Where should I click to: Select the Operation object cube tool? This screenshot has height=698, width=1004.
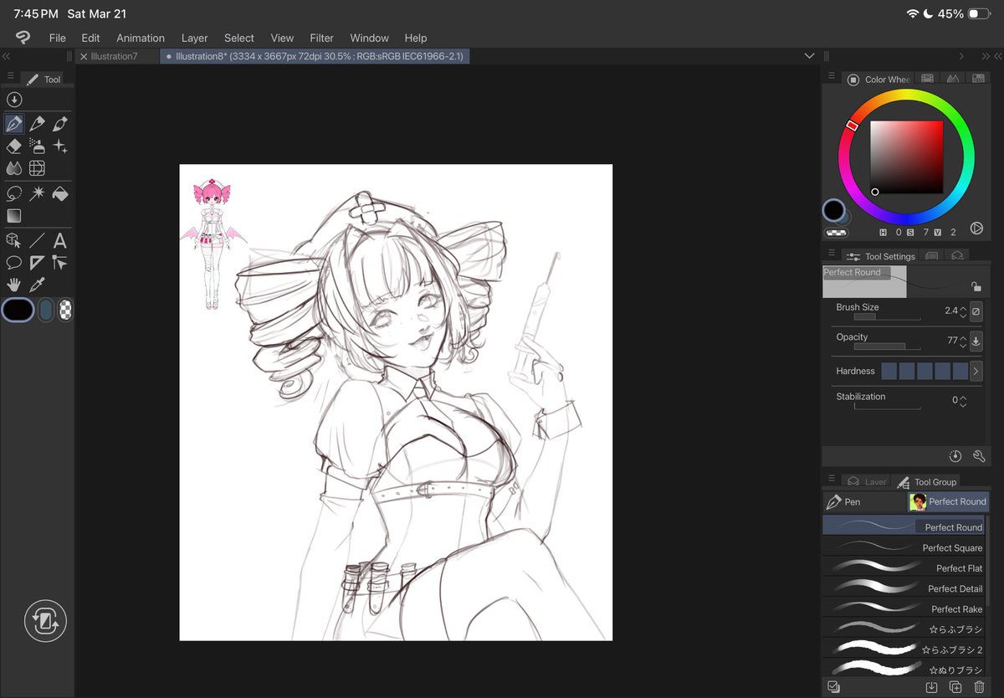[14, 241]
